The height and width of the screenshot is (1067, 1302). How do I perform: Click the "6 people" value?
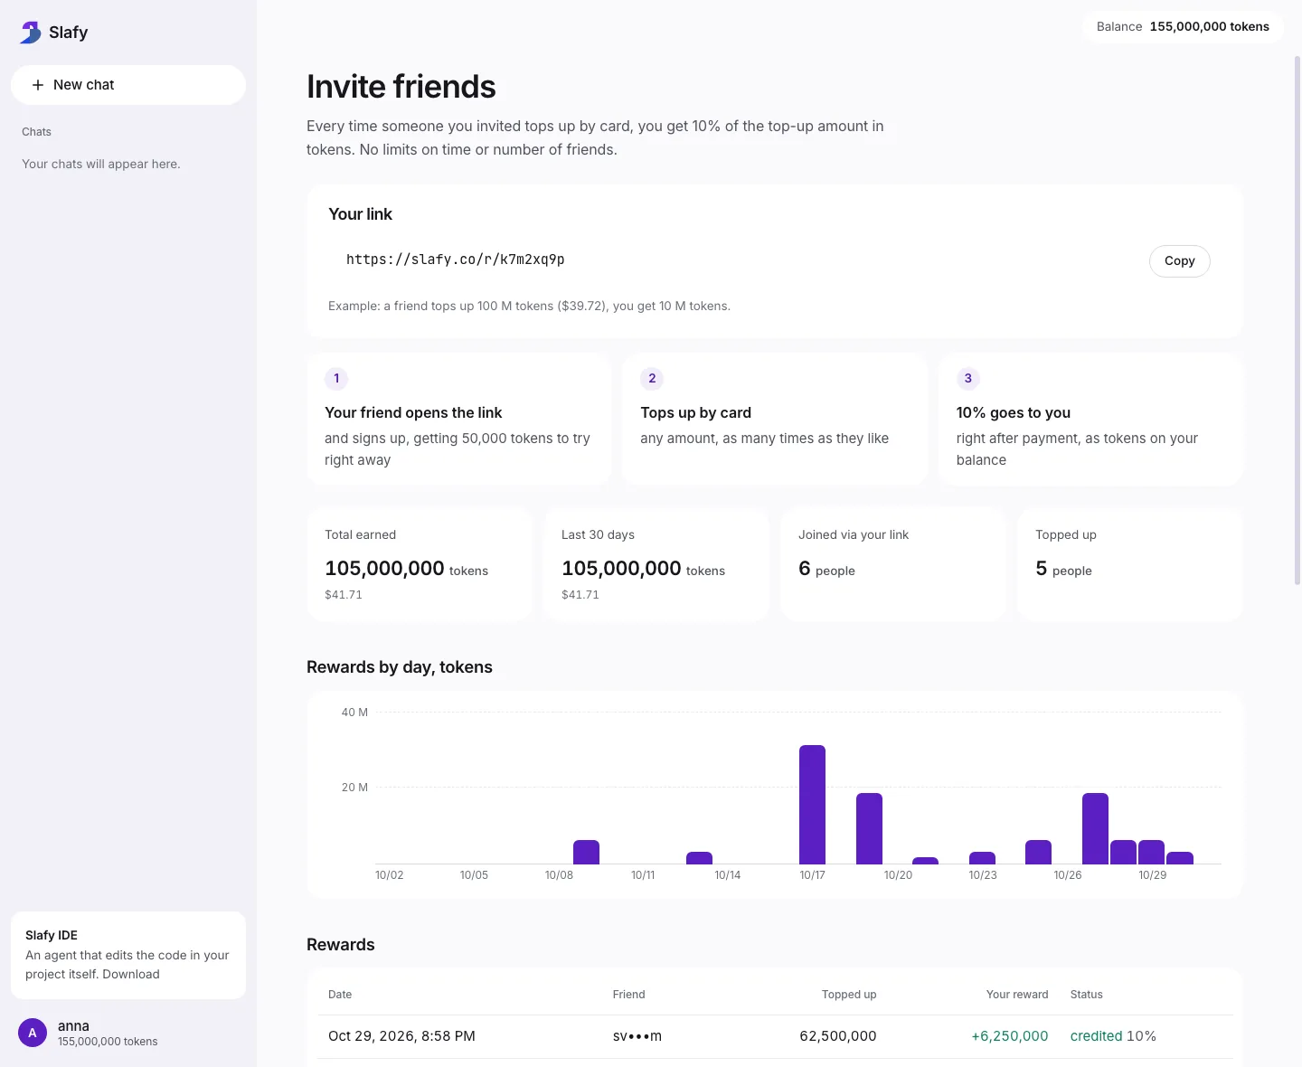tap(826, 569)
